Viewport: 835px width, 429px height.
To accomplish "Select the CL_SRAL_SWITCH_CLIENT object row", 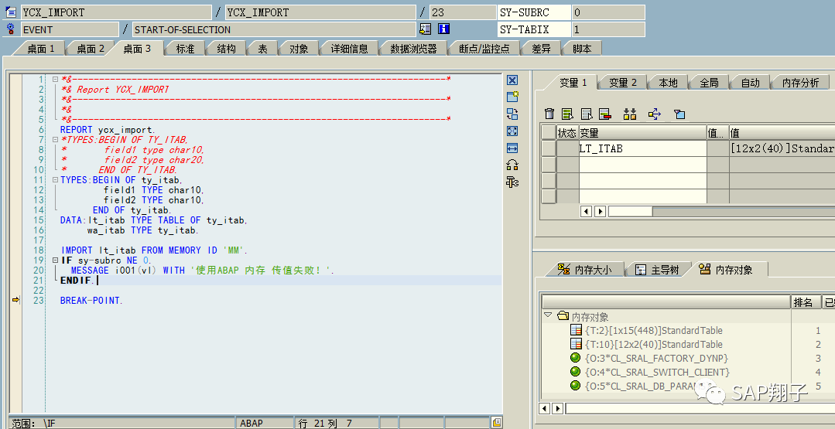I will point(657,372).
